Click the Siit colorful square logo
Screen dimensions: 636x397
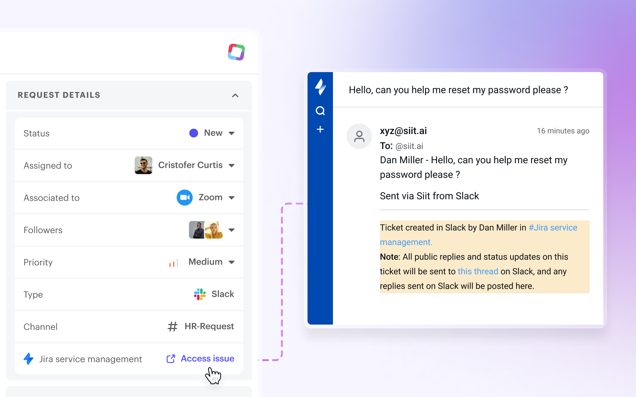tap(236, 52)
